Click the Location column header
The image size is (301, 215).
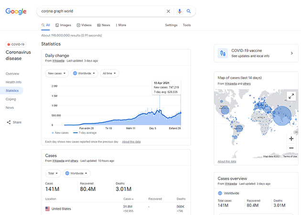pyautogui.click(x=51, y=199)
